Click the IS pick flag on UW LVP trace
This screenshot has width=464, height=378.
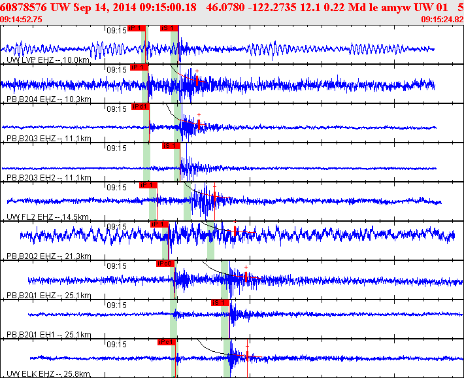[169, 28]
